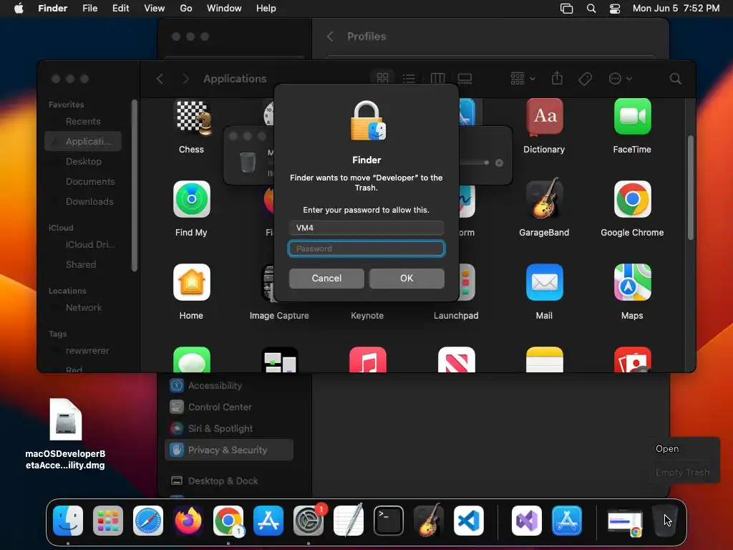Open Google Chrome in Applications window

tap(633, 199)
